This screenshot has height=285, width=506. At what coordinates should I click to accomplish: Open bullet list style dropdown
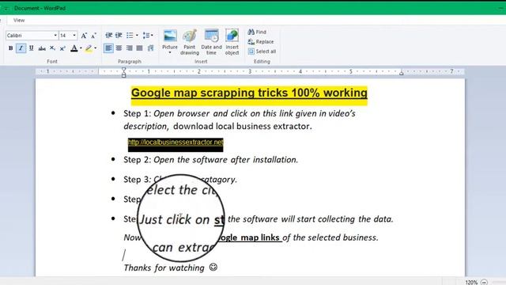click(x=137, y=35)
